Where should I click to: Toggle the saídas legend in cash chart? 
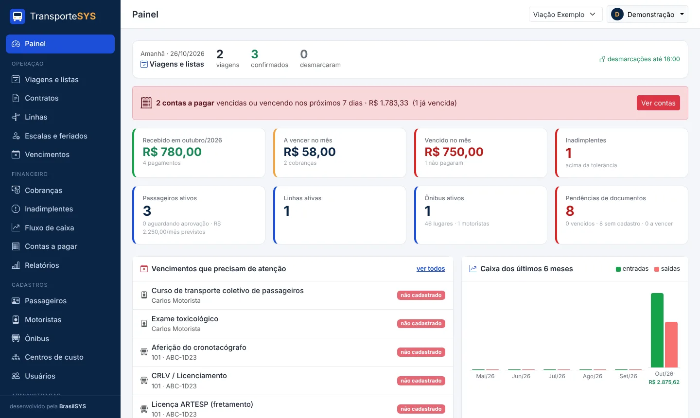667,269
